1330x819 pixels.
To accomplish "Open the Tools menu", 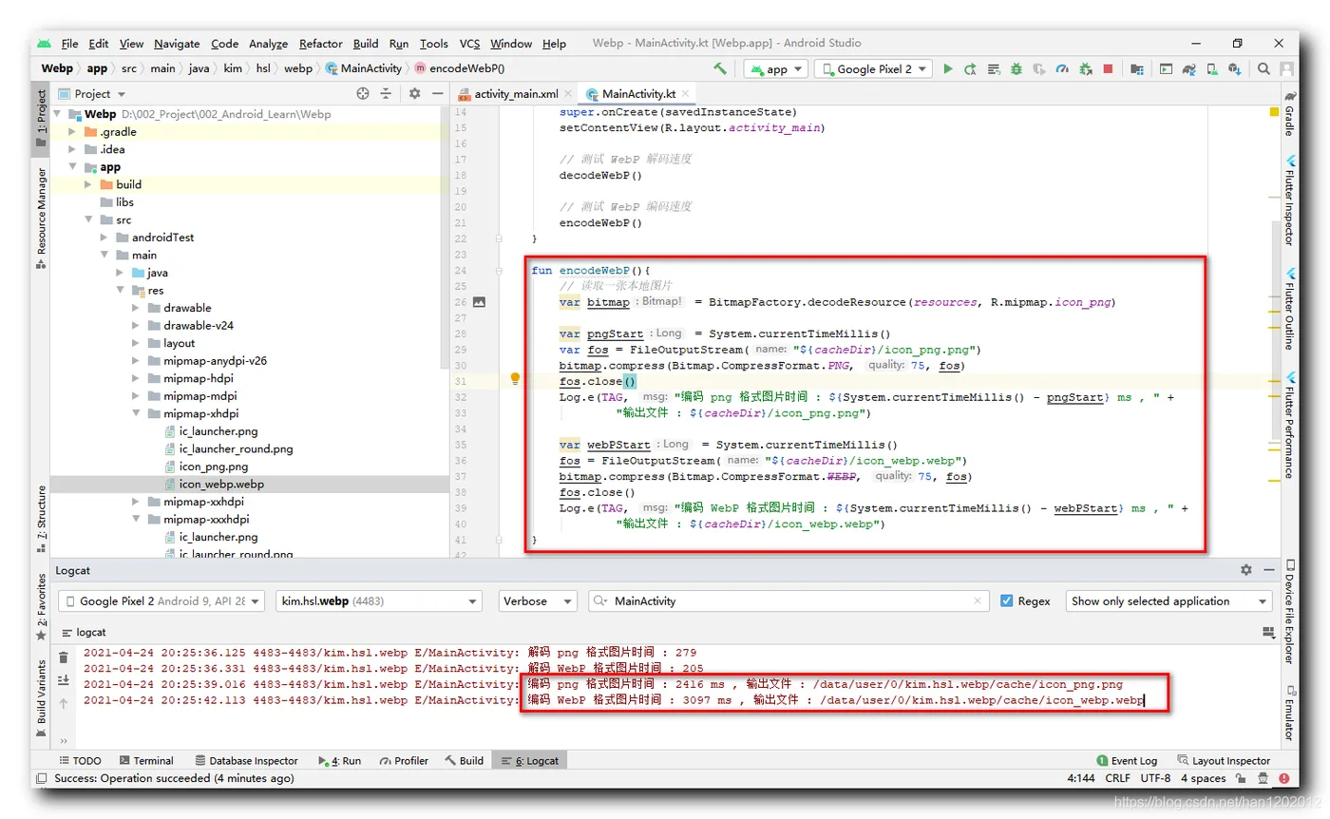I will [433, 44].
